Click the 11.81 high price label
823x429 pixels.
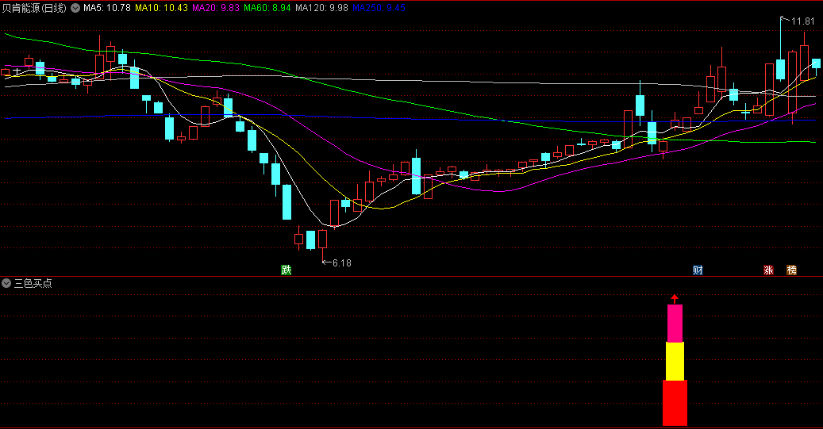pyautogui.click(x=802, y=21)
